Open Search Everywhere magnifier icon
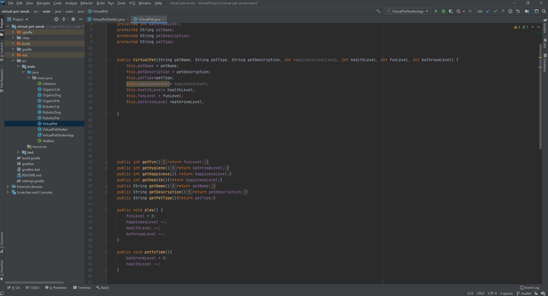 pos(544,11)
